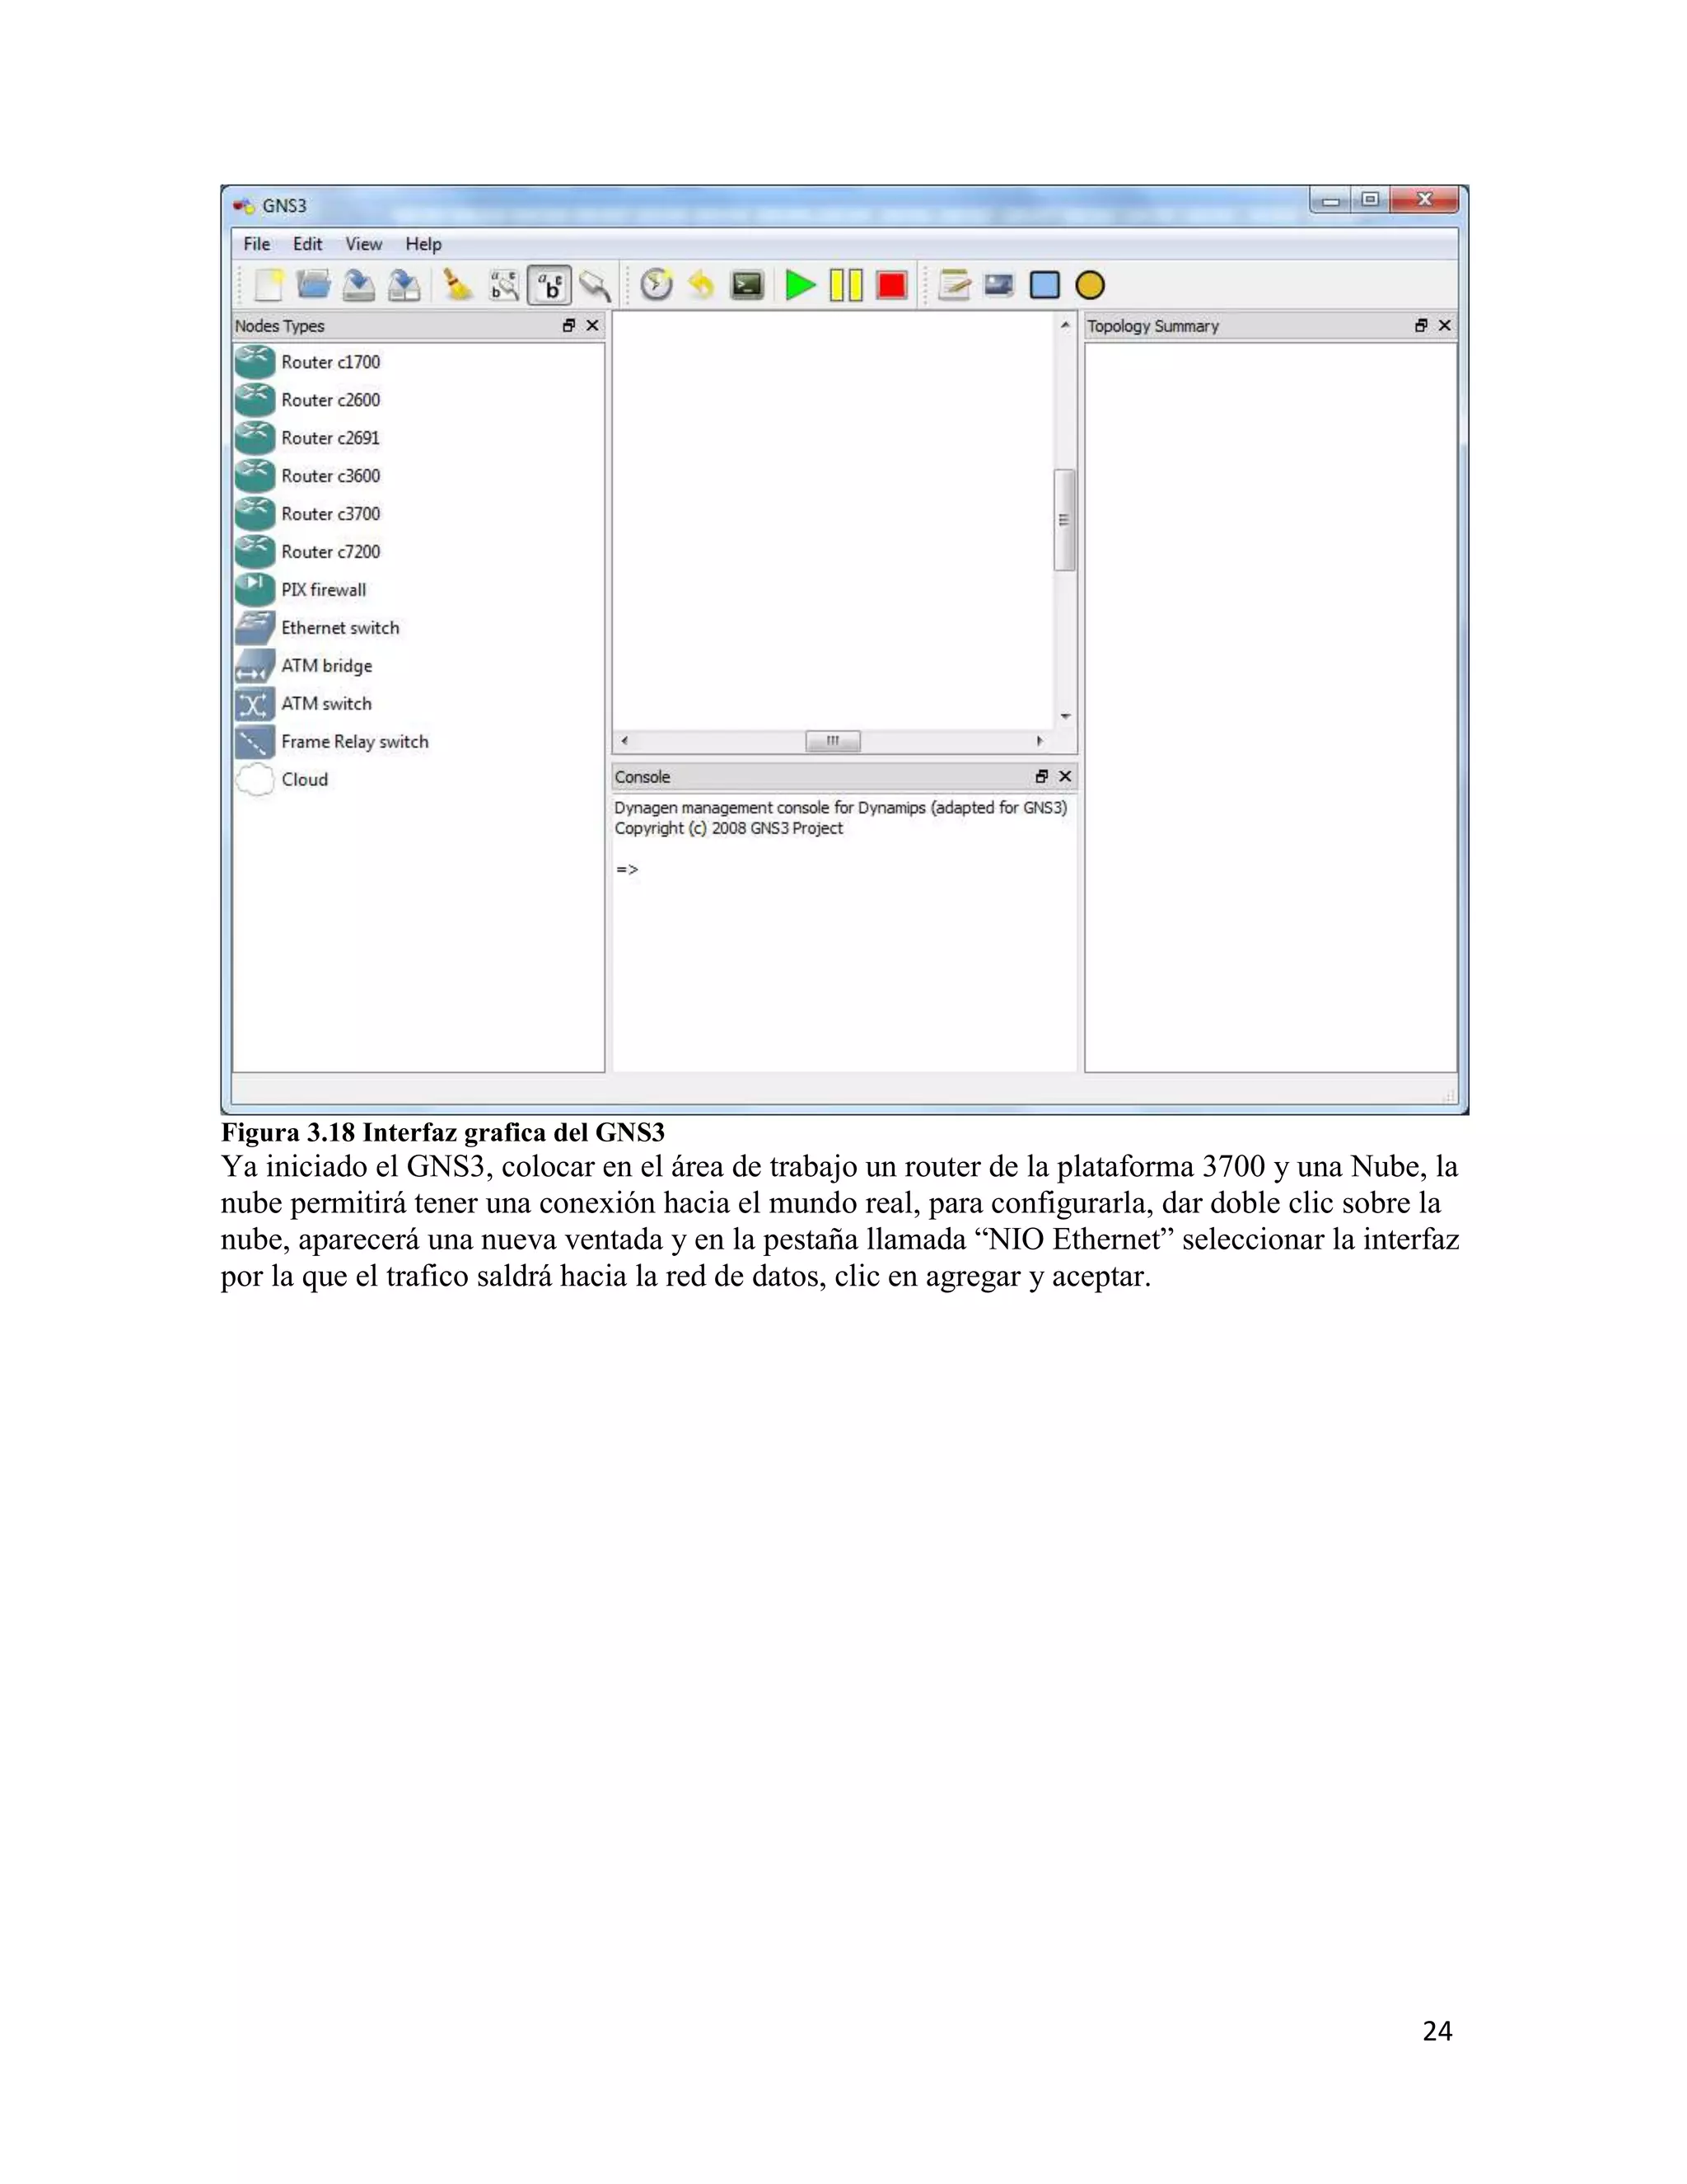Select ATM bridge node icon
Image resolution: width=1687 pixels, height=2184 pixels.
click(x=255, y=666)
